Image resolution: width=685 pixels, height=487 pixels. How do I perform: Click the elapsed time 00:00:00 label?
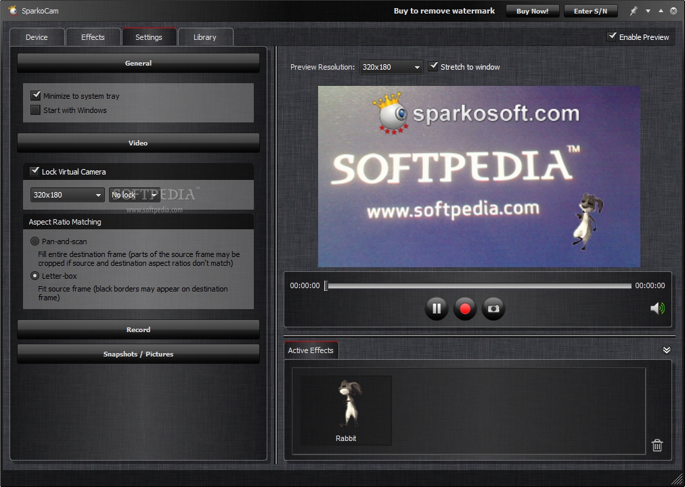pyautogui.click(x=305, y=285)
